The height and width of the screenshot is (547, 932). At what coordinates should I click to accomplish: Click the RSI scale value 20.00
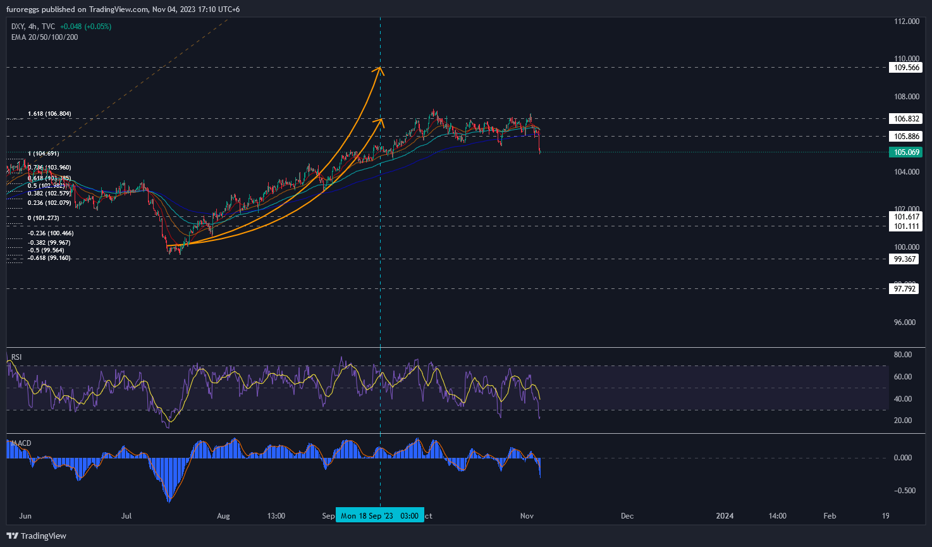click(903, 421)
